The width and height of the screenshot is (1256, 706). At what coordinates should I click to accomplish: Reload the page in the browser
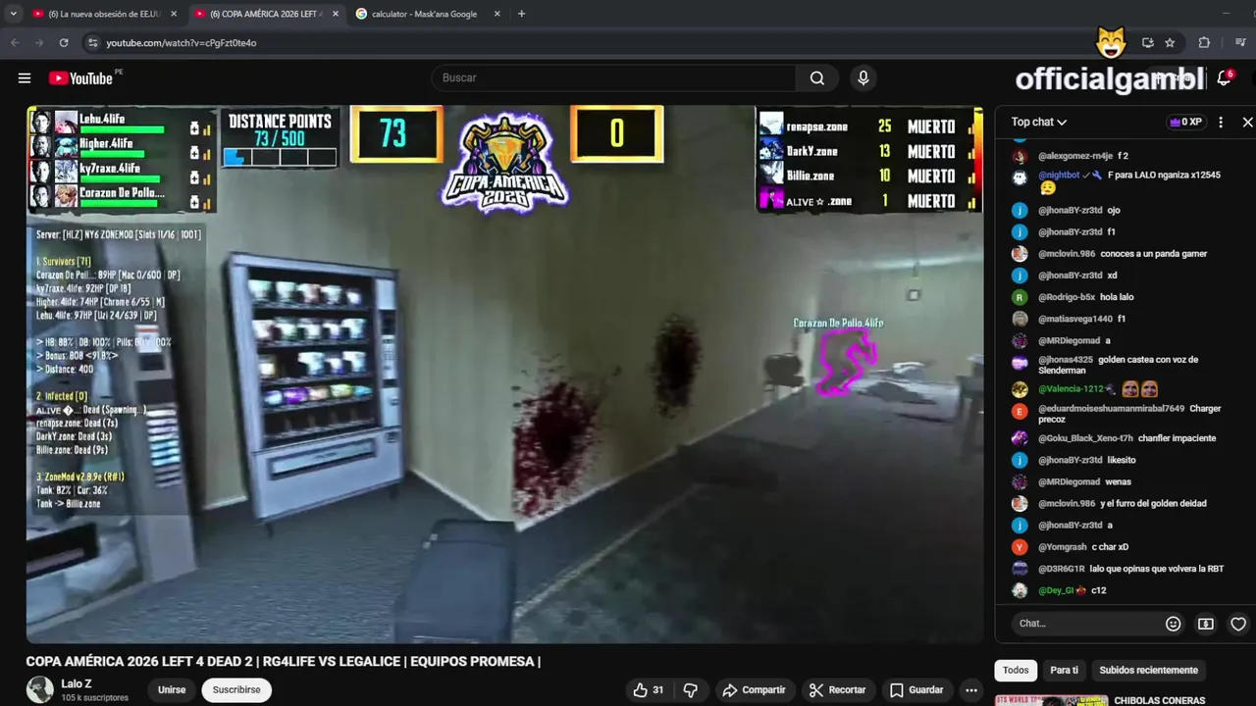click(x=64, y=42)
